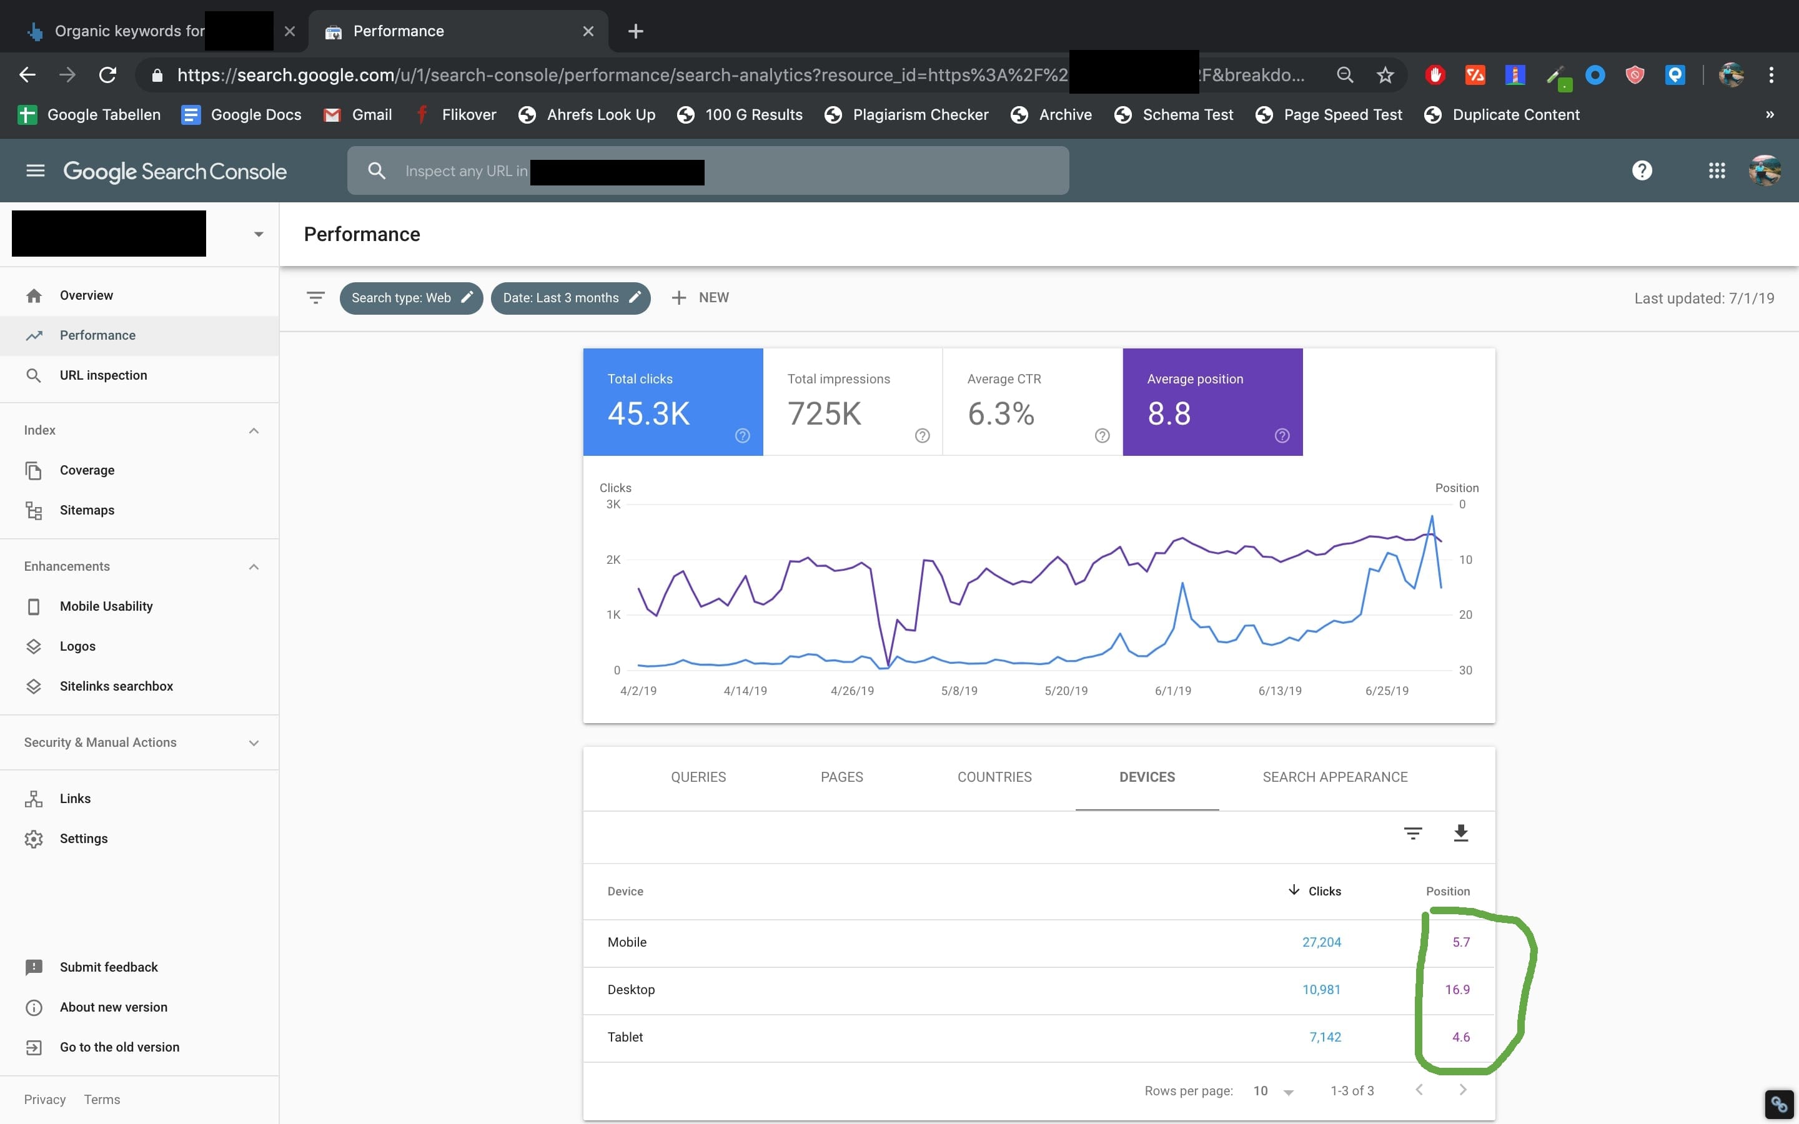The height and width of the screenshot is (1124, 1799).
Task: Switch to Organic keywords browser tab
Action: [155, 31]
